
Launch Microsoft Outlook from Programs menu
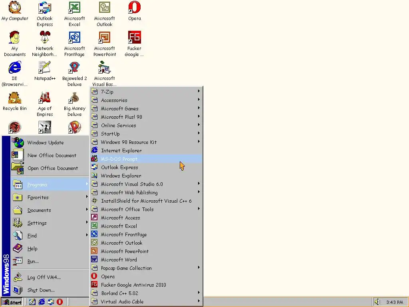coord(146,243)
